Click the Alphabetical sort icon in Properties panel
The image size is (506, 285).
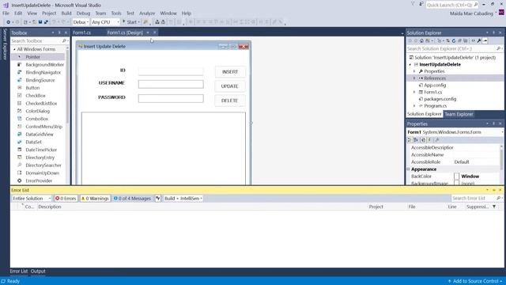coord(416,140)
